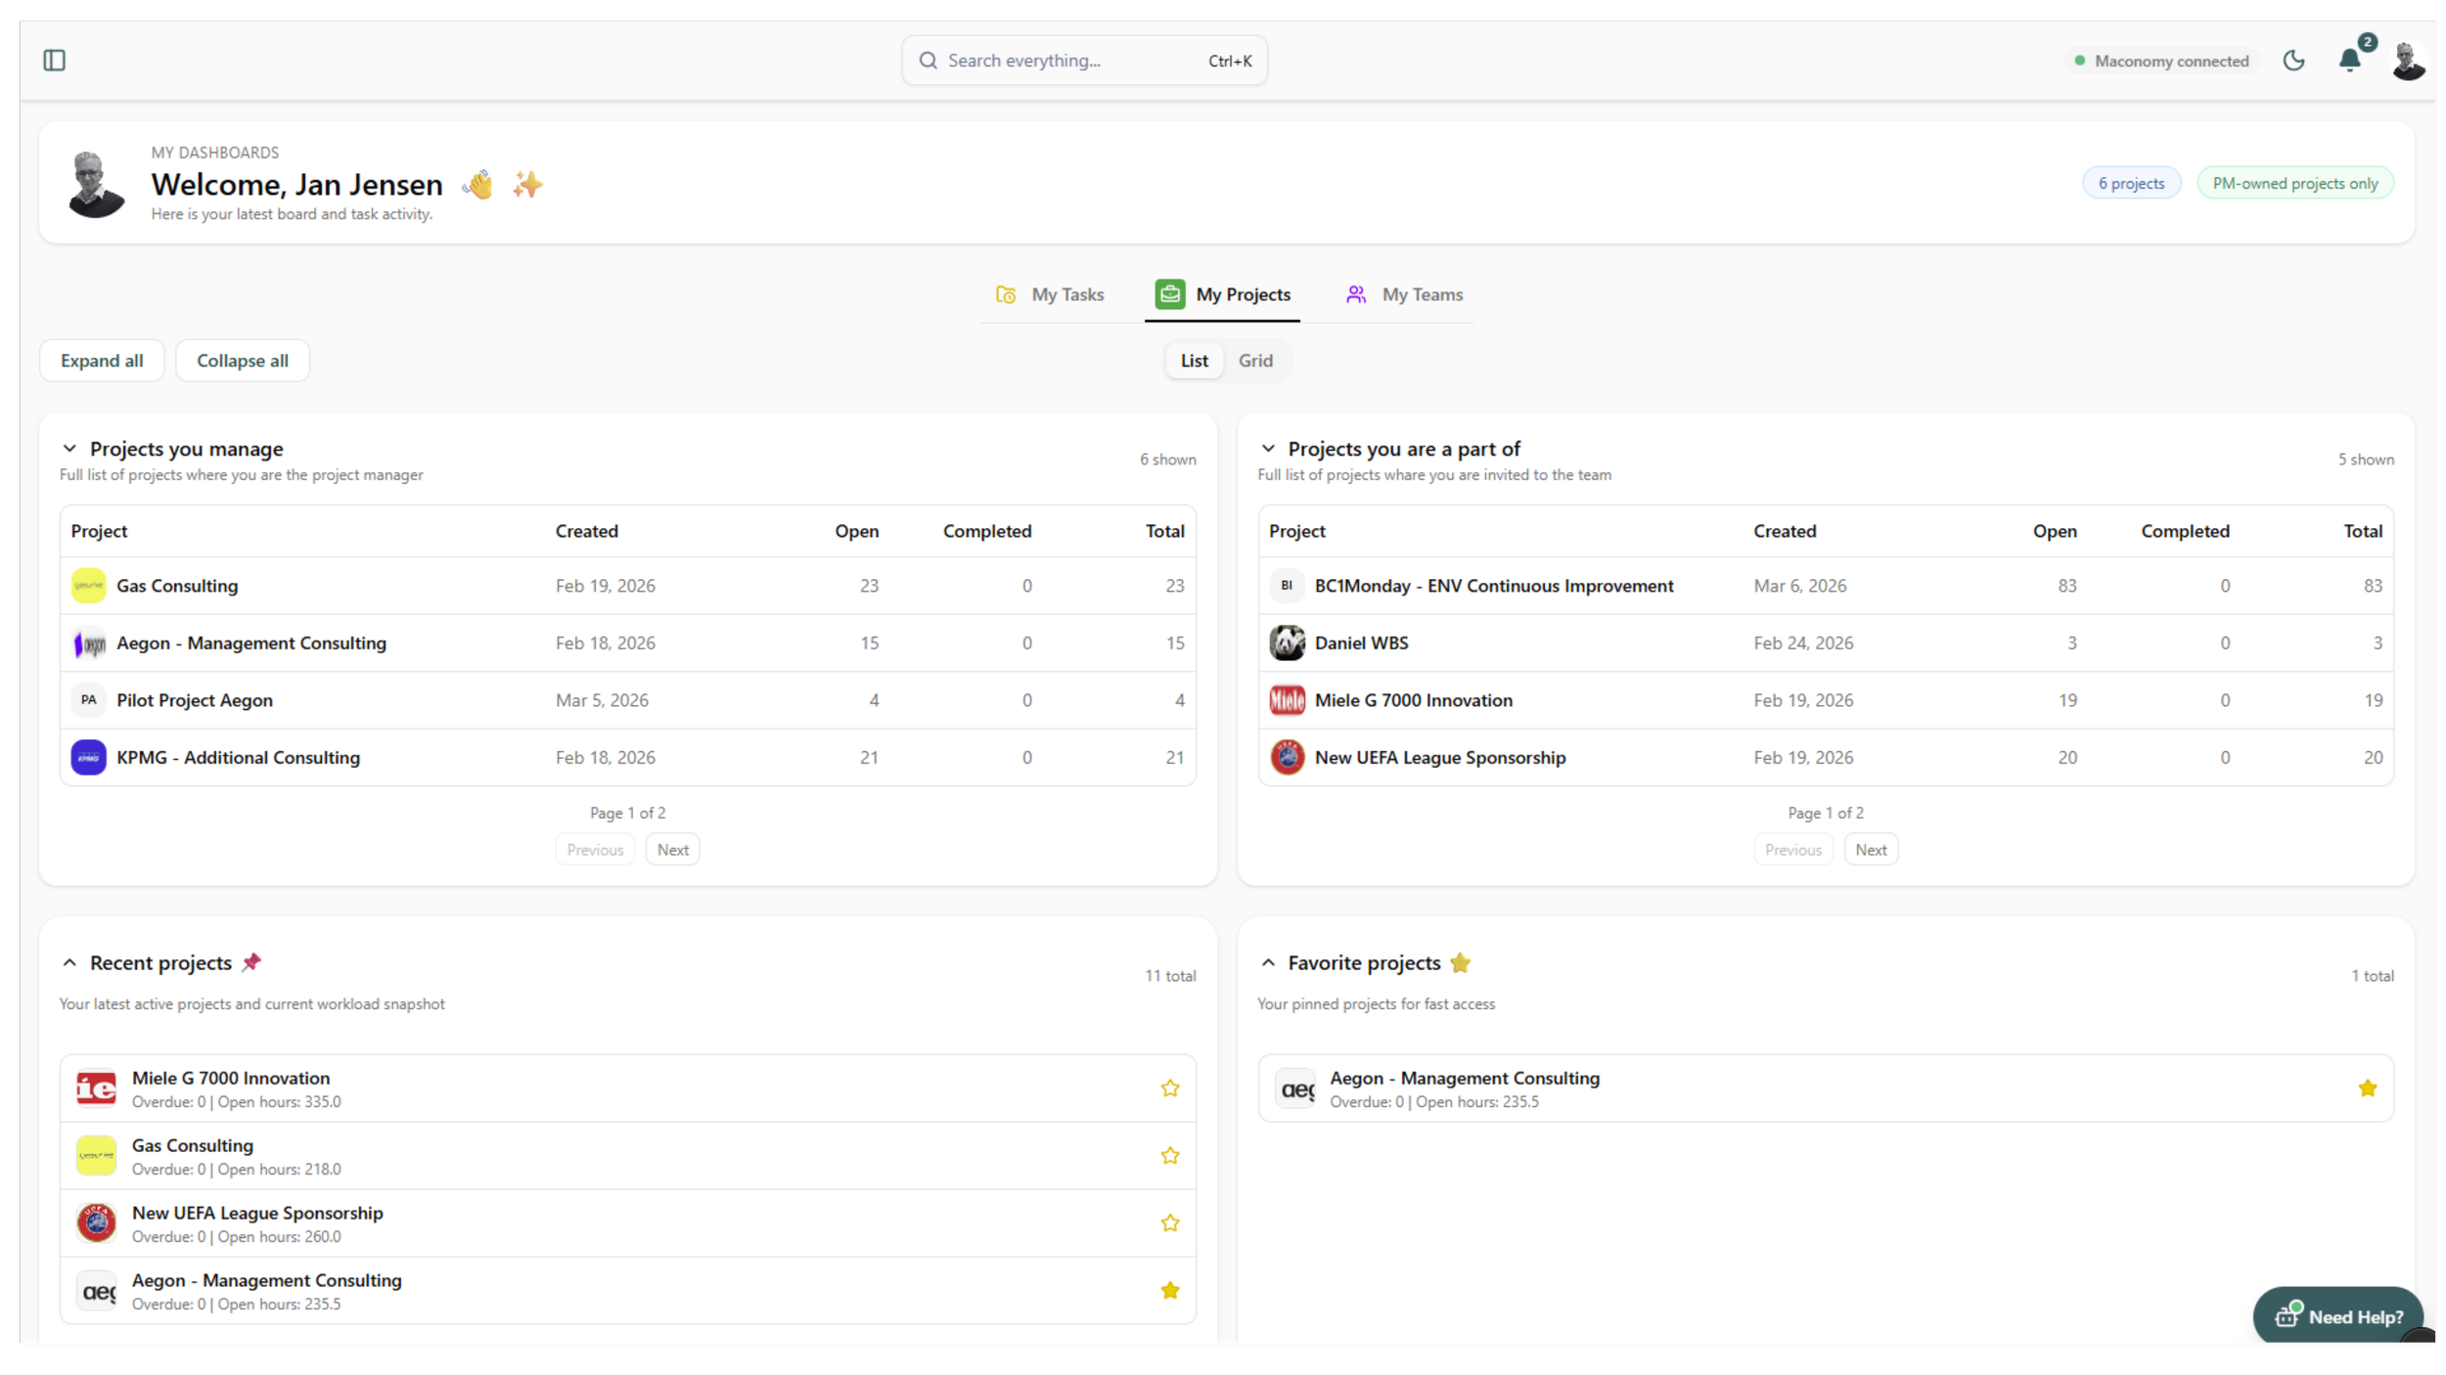Toggle the sidebar panel icon
The width and height of the screenshot is (2446, 1375).
tap(55, 61)
